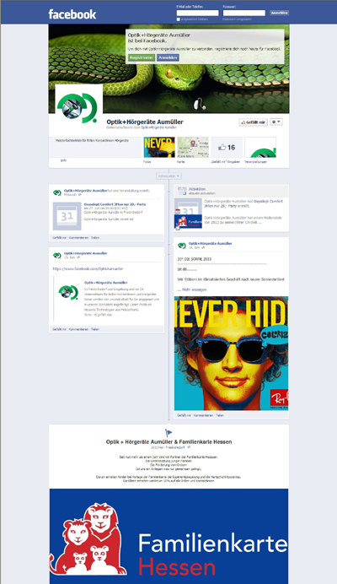The width and height of the screenshot is (337, 584).
Task: Click the small Aumüller avatar on the sunglasses post
Action: 182,246
